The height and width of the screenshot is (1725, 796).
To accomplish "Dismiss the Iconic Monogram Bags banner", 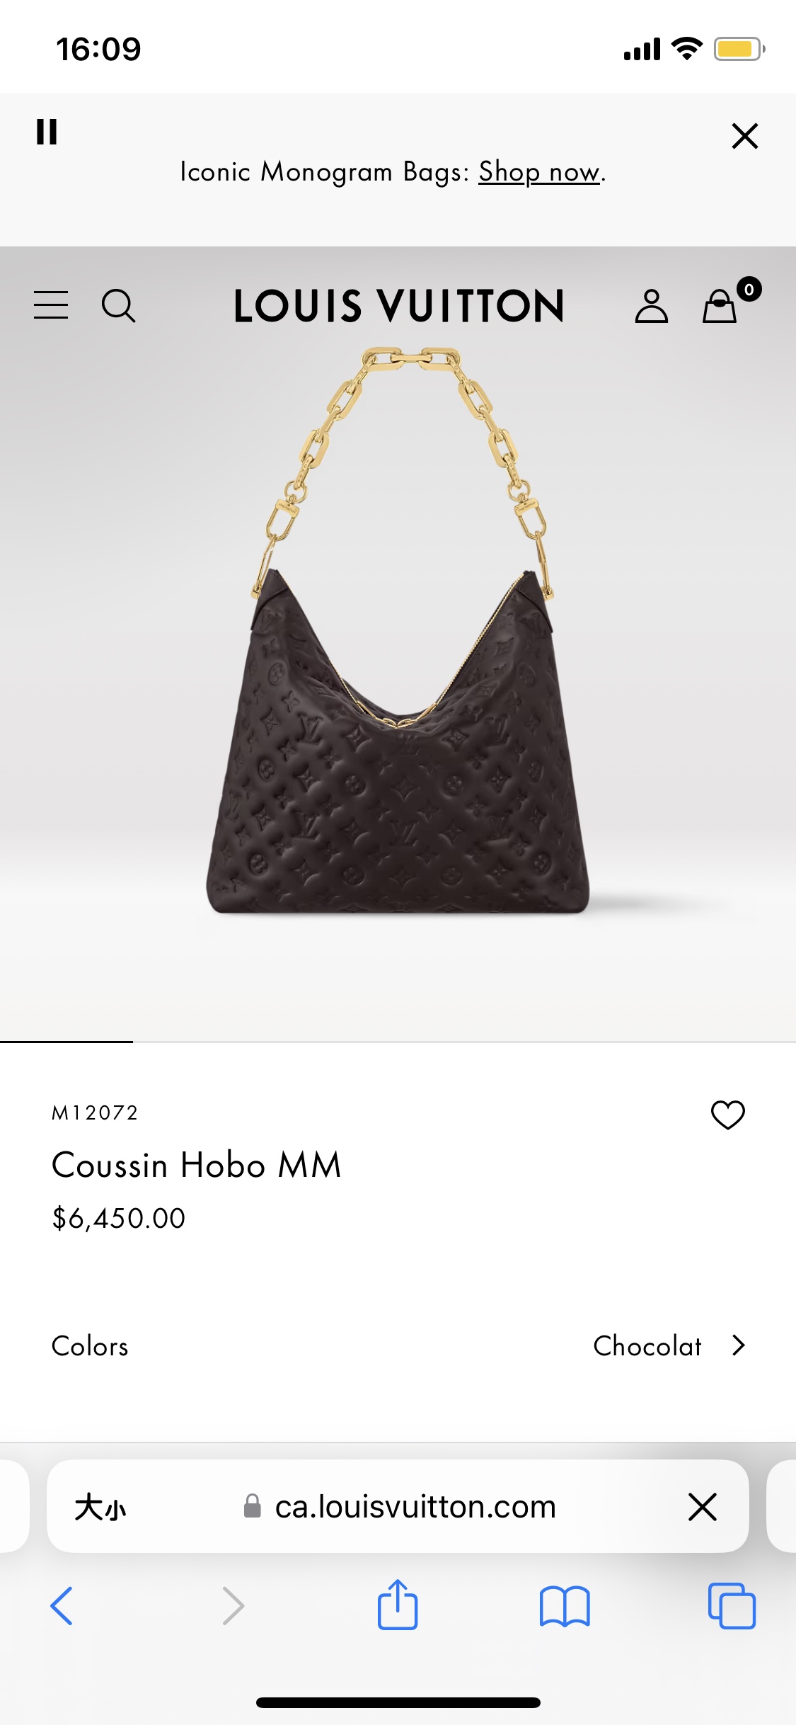I will [744, 135].
